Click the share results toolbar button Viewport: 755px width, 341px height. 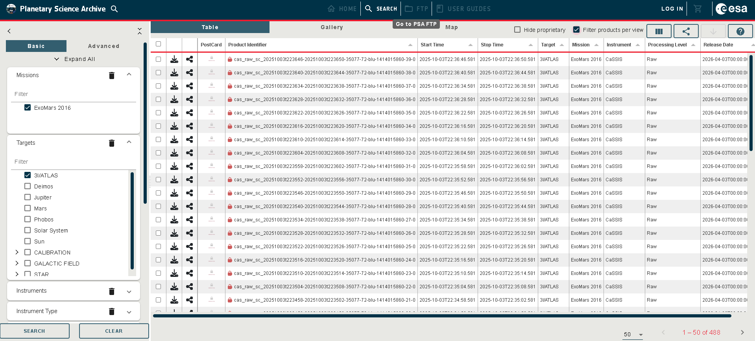click(x=686, y=31)
